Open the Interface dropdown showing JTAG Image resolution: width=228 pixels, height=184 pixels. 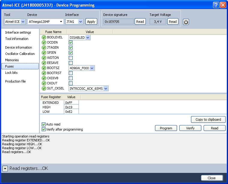click(74, 22)
